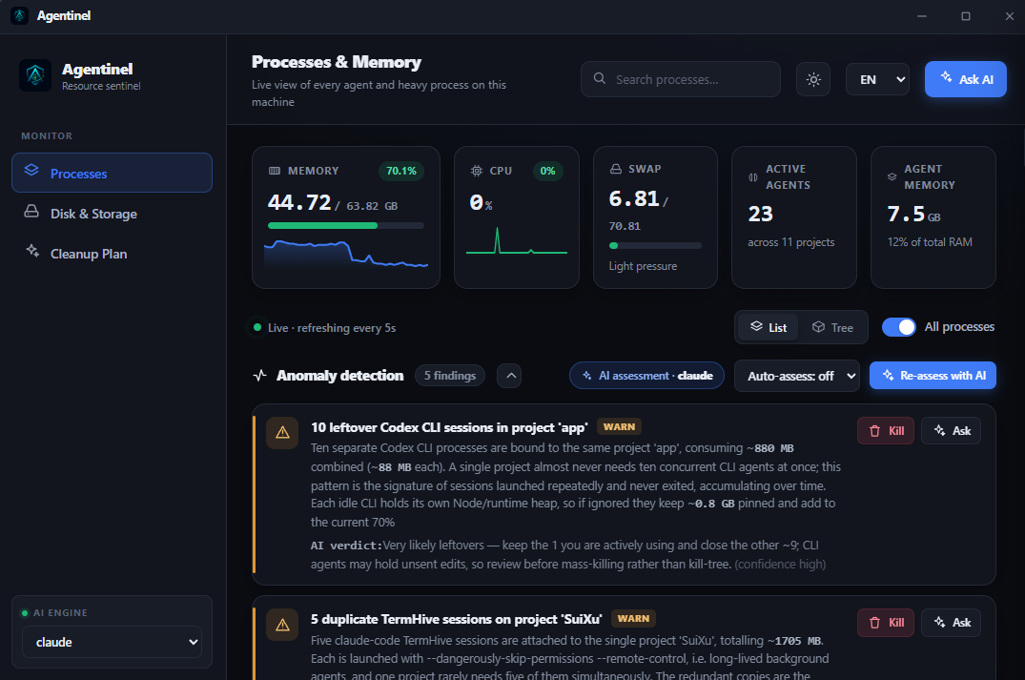Open the AI Engine claude dropdown
This screenshot has width=1025, height=680.
(x=112, y=642)
